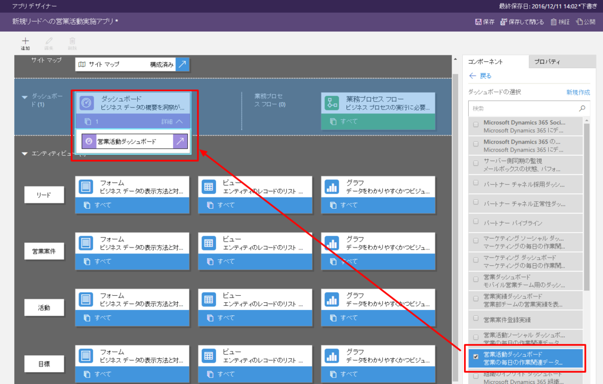This screenshot has width=603, height=384.
Task: Click the 活動 chart bar icon
Action: 332,300
